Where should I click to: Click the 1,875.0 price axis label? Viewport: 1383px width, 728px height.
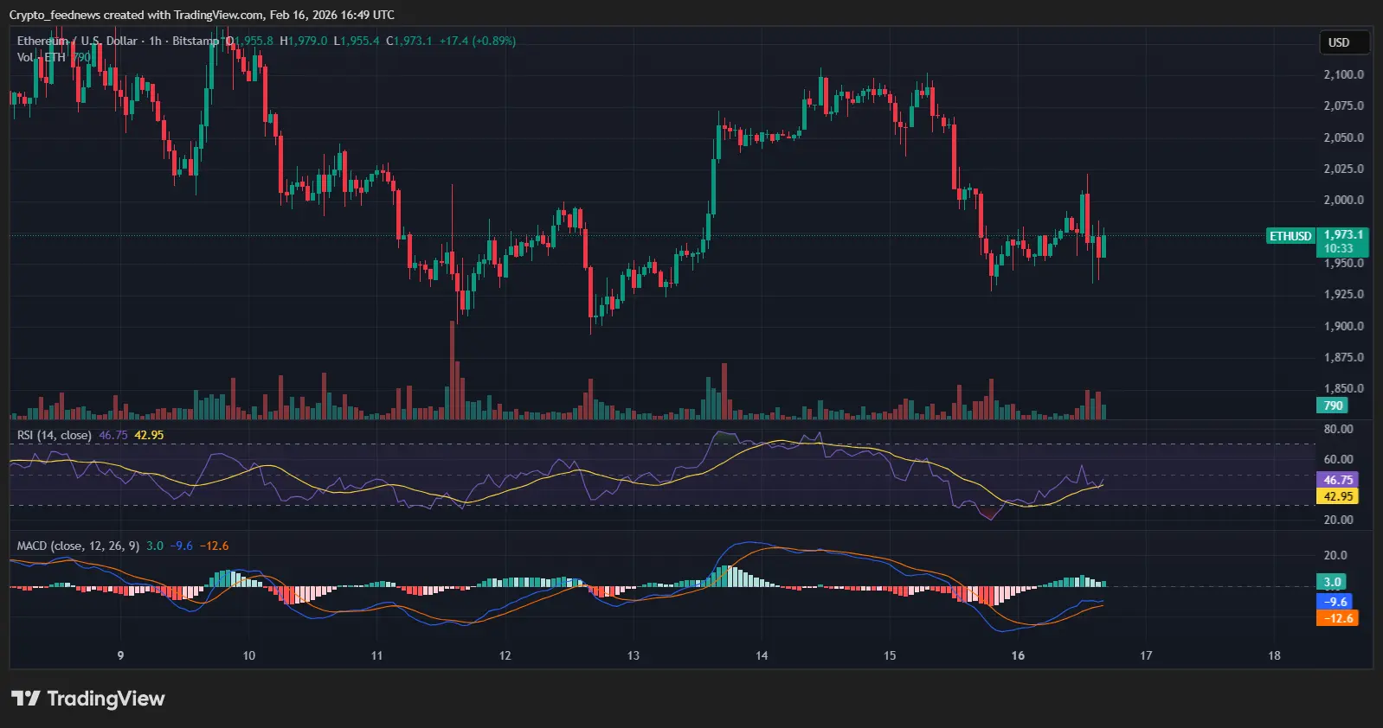[x=1343, y=357]
